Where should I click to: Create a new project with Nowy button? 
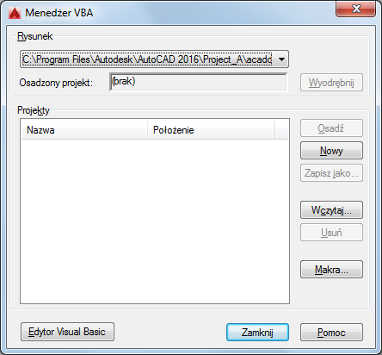click(x=331, y=151)
